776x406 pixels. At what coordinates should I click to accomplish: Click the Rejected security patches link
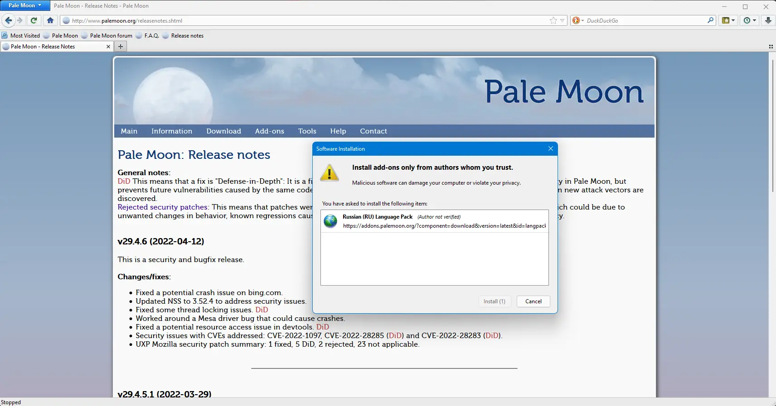tap(163, 207)
